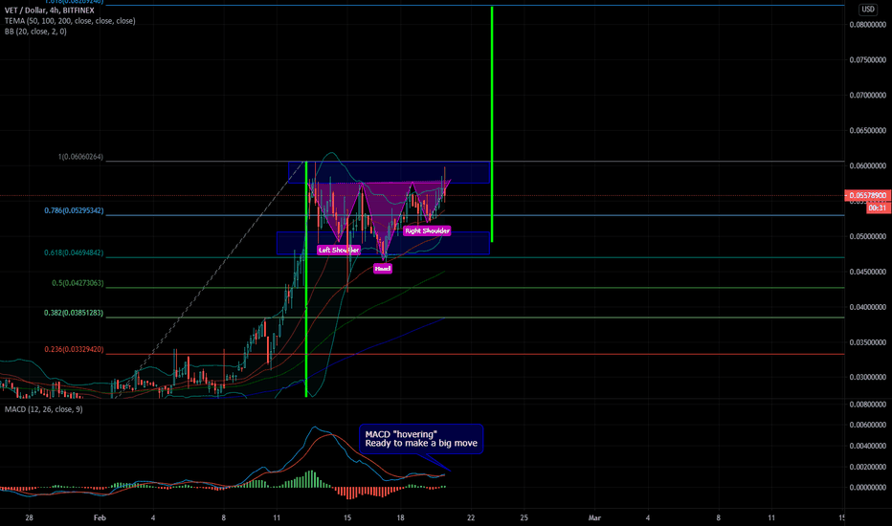The image size is (892, 526).
Task: Click 0.03500000 on the price axis
Action: [x=867, y=342]
